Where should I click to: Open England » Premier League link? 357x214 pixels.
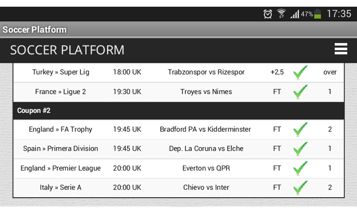click(x=61, y=168)
